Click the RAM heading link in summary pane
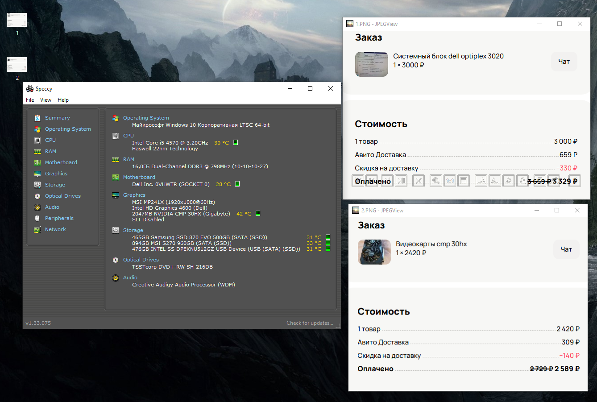597x402 pixels. [129, 159]
